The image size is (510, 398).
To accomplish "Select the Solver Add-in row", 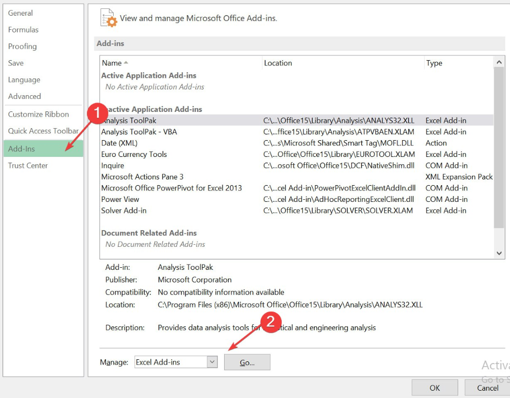I will pyautogui.click(x=297, y=211).
